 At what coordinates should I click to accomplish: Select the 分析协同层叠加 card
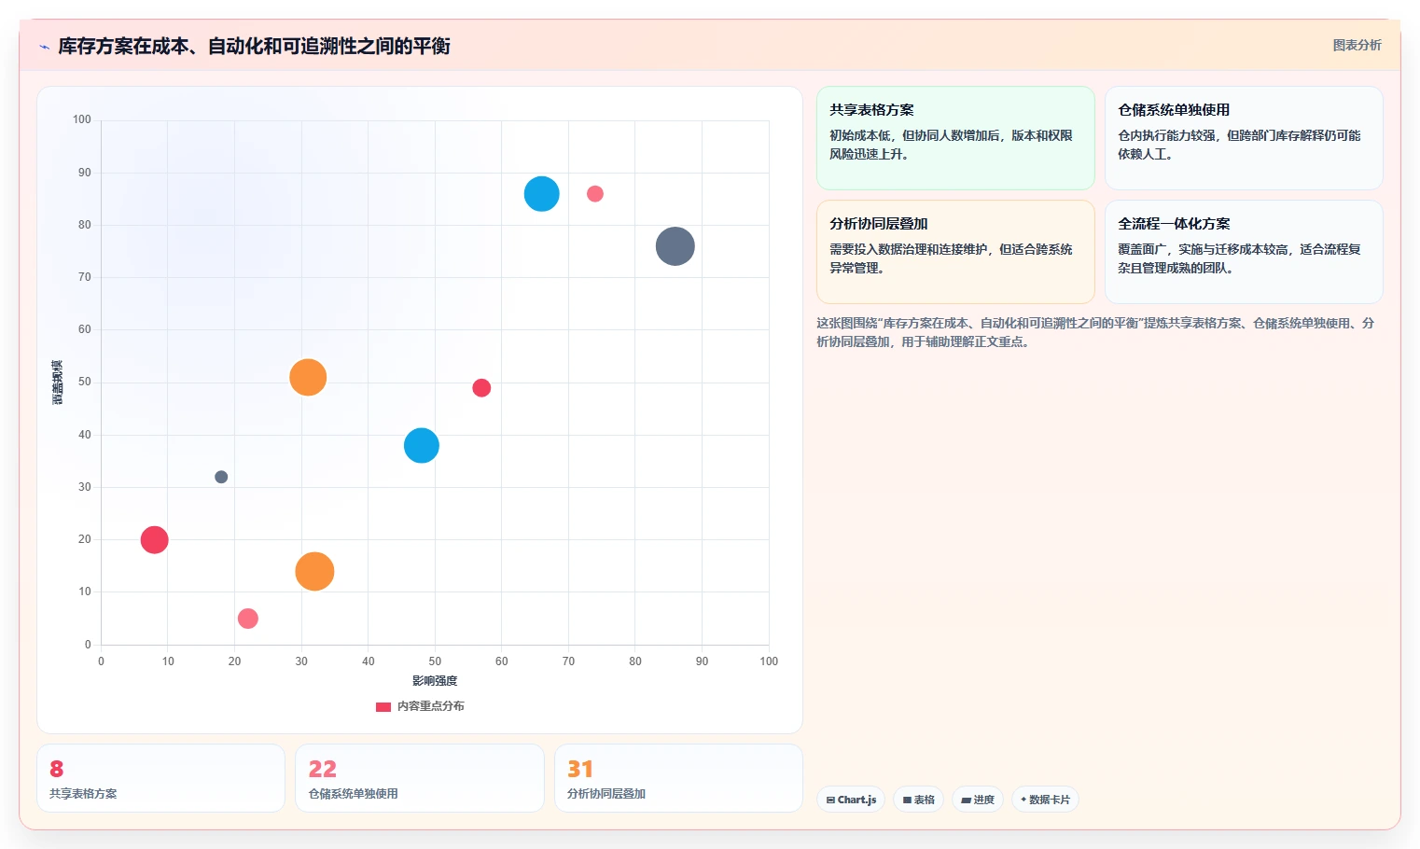pyautogui.click(x=955, y=252)
